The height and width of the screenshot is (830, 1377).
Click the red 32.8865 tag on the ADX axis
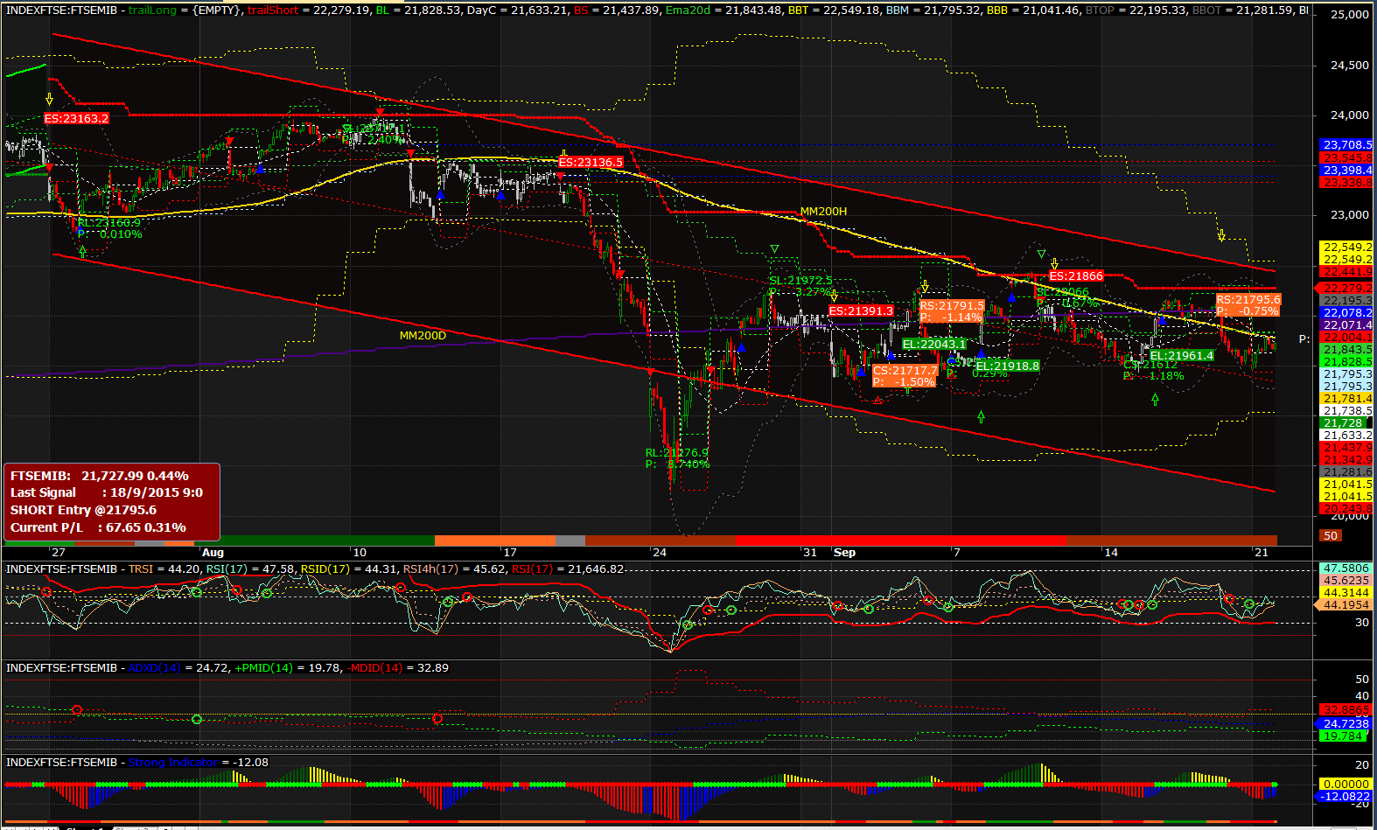1346,709
